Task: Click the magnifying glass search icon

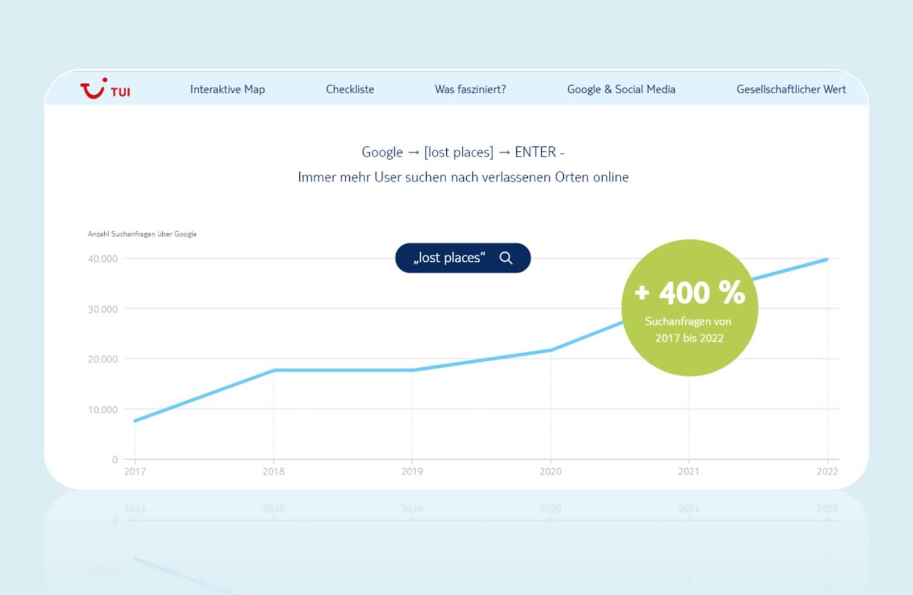Action: tap(506, 258)
